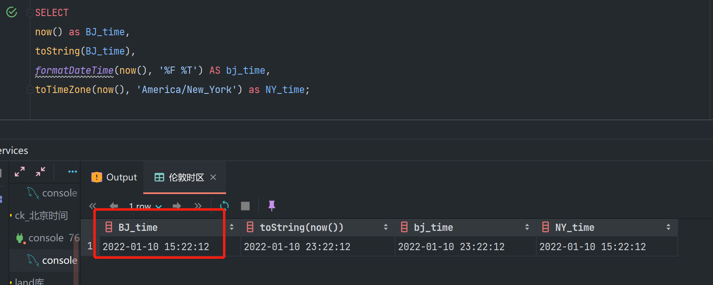Click the '%F %T' format string

[x=178, y=71]
